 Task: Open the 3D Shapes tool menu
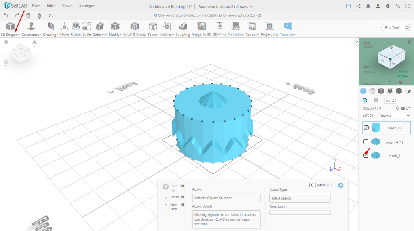[x=10, y=29]
